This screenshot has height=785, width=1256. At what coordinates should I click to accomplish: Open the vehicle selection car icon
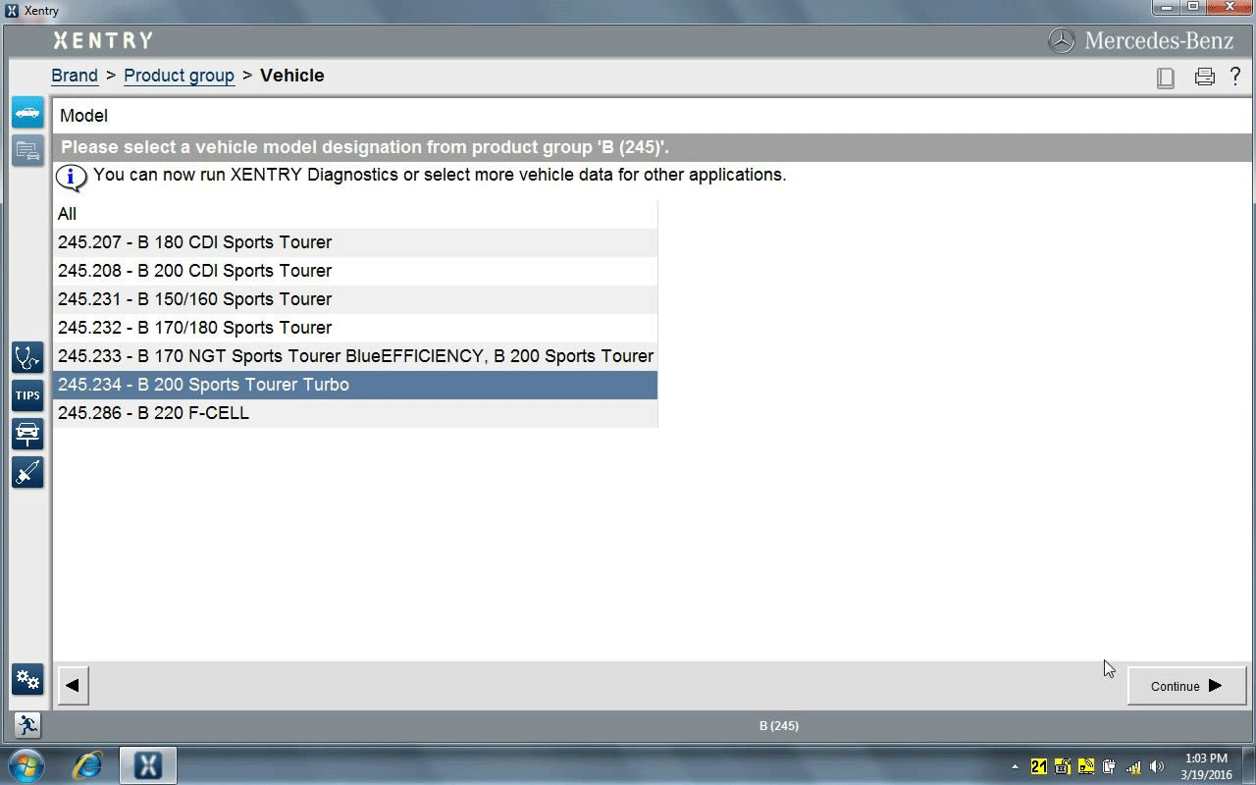pyautogui.click(x=27, y=113)
